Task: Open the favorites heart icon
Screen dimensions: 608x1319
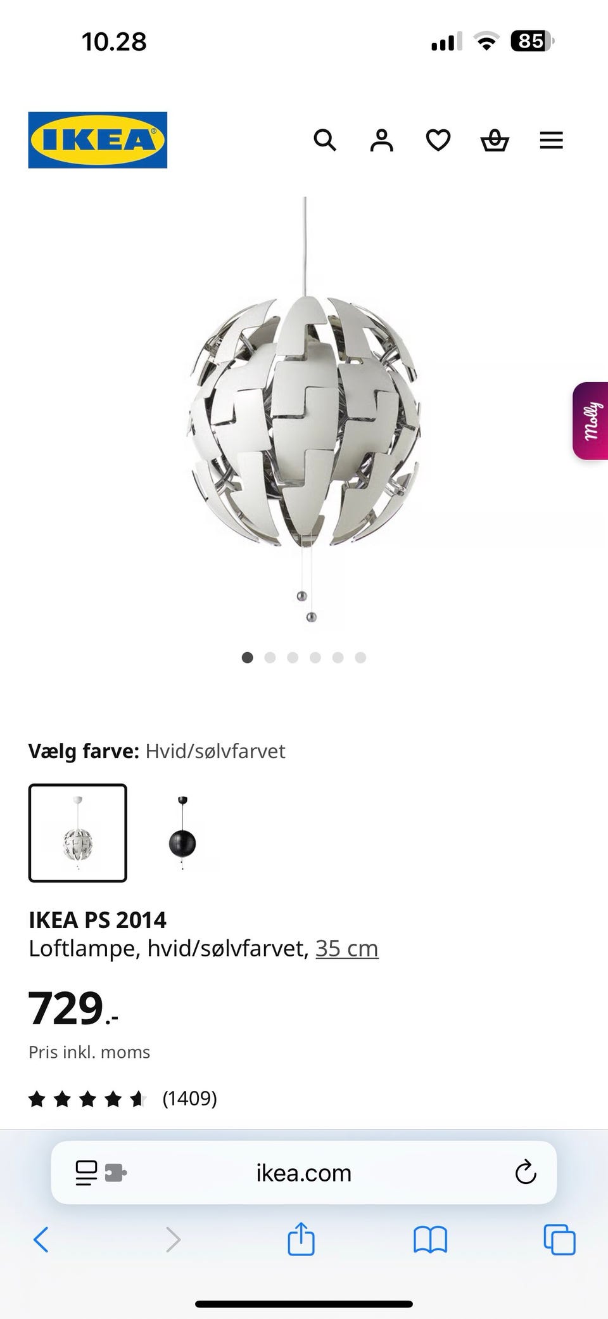Action: pos(438,140)
